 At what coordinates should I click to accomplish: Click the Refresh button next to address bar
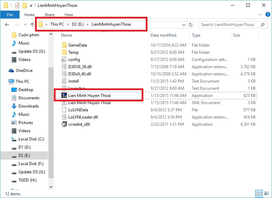pos(191,25)
